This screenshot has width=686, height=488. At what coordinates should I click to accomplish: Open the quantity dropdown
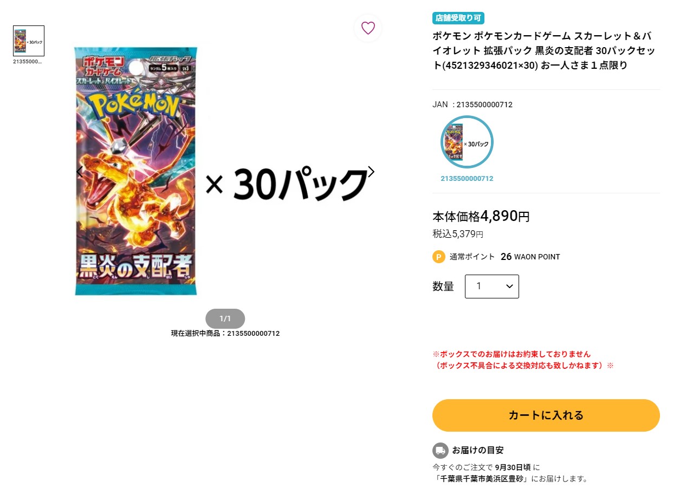coord(492,287)
